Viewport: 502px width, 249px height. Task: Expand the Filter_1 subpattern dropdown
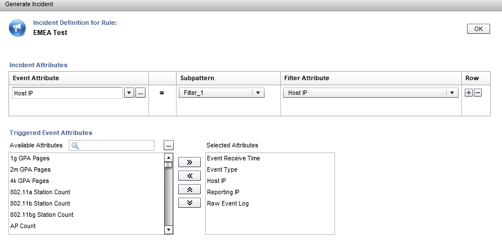(x=222, y=93)
